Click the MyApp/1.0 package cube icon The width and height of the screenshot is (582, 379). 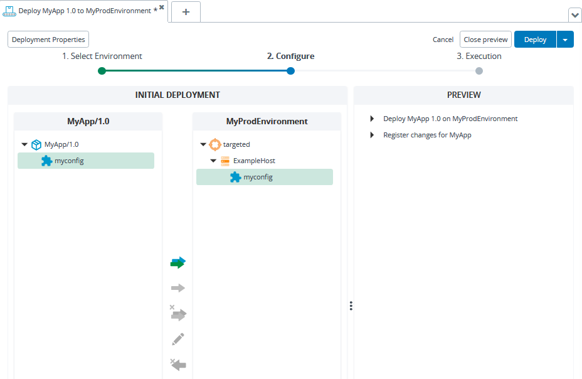coord(36,144)
